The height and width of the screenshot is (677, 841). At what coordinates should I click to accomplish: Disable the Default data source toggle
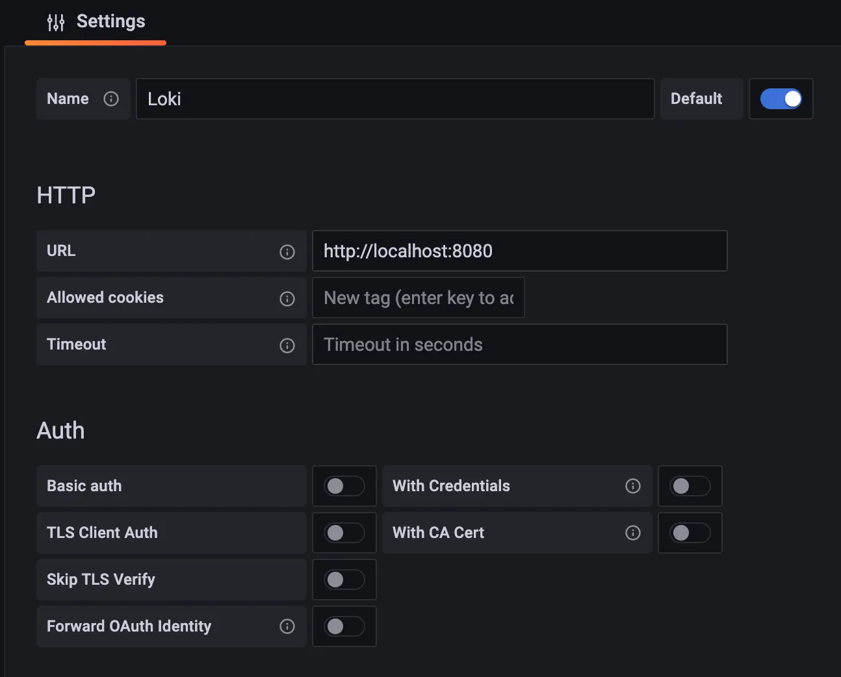tap(781, 99)
